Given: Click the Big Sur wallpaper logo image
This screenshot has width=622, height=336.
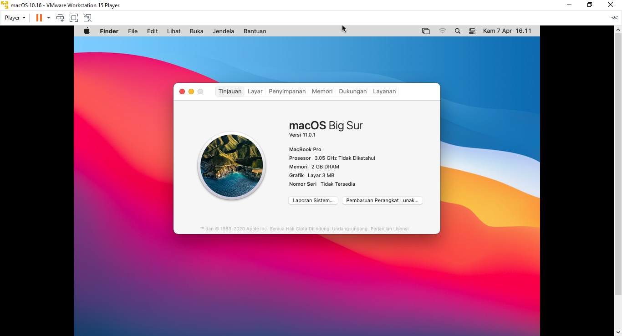Looking at the screenshot, I should pos(232,166).
